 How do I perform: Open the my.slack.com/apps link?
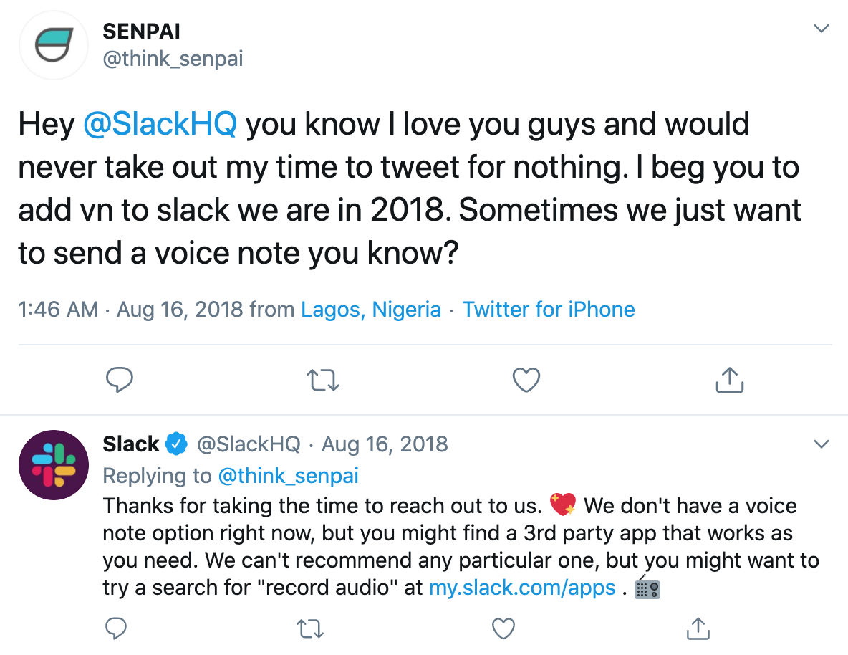point(522,588)
